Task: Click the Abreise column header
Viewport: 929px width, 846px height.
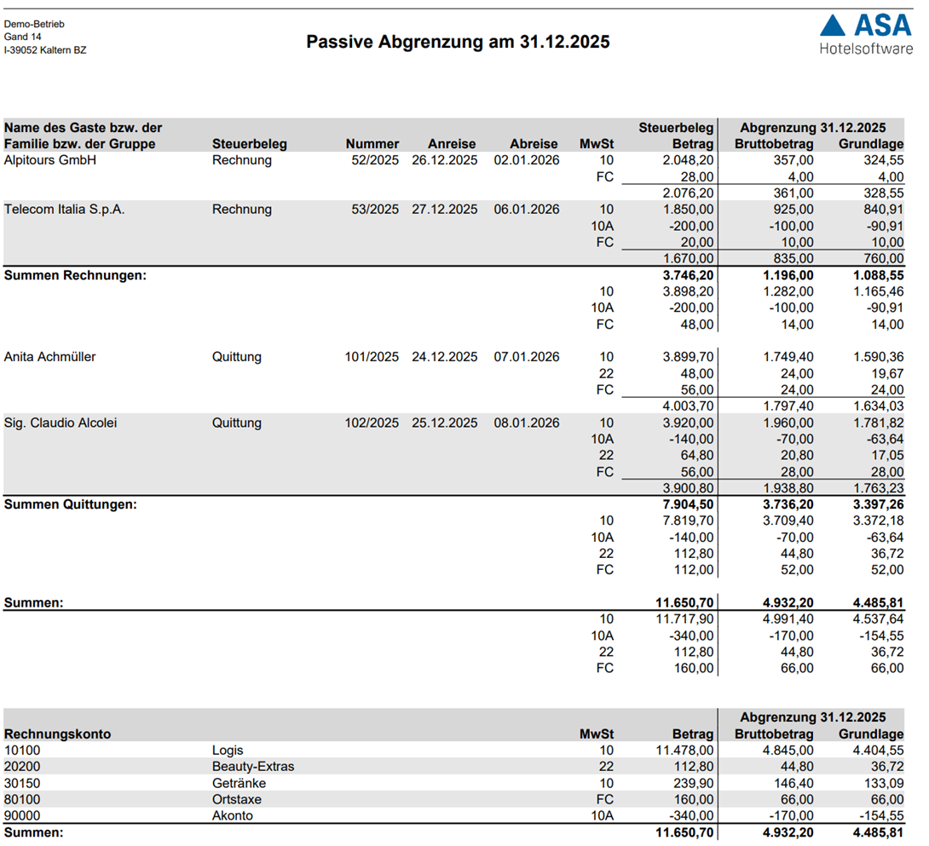Action: click(534, 144)
